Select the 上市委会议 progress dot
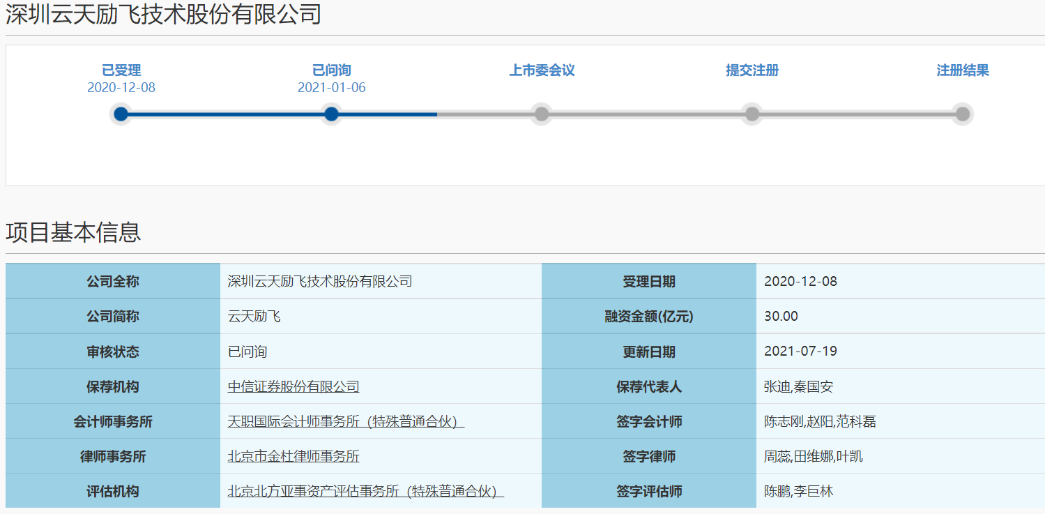 tap(542, 114)
